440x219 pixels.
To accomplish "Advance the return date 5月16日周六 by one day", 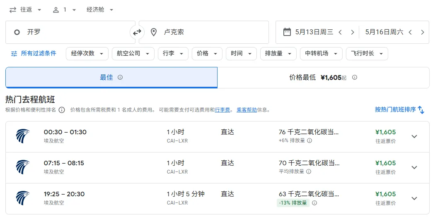I will [422, 32].
